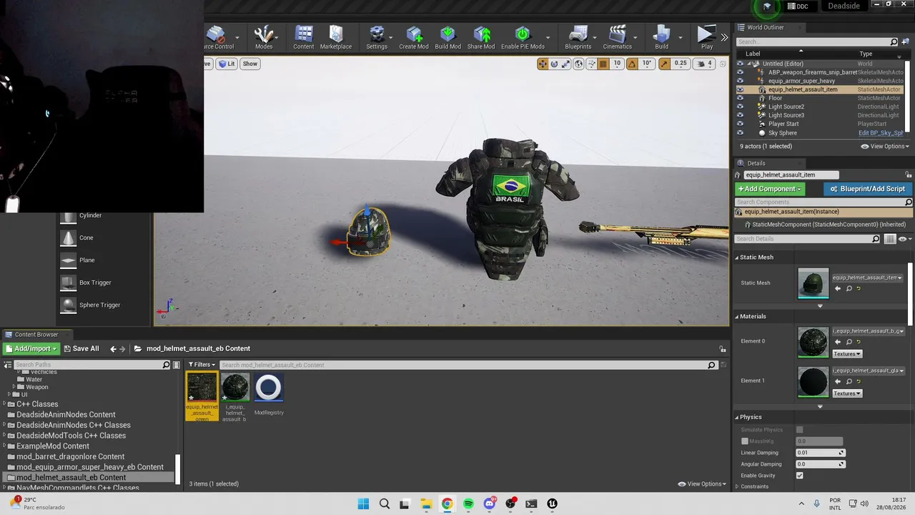Click the Build Mod icon

coord(447,37)
